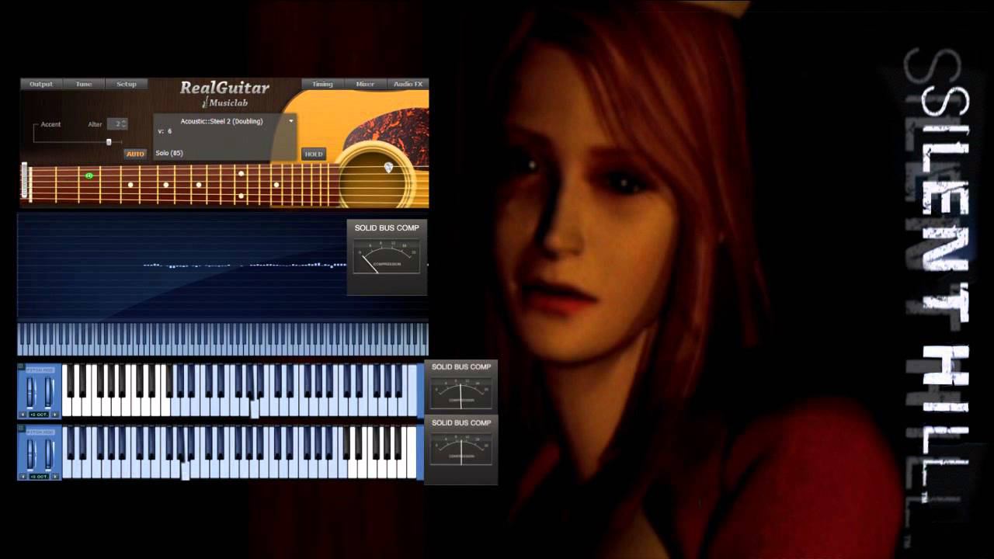Click the mod wheel of the lower keyboard

coord(47,453)
